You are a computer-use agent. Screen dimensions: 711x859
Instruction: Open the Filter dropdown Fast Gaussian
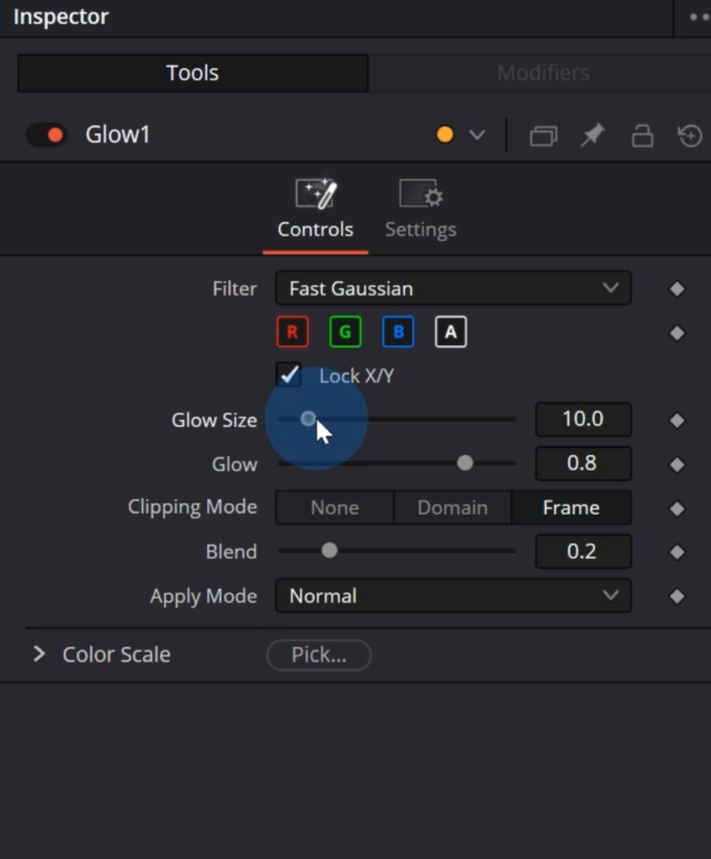pyautogui.click(x=453, y=289)
